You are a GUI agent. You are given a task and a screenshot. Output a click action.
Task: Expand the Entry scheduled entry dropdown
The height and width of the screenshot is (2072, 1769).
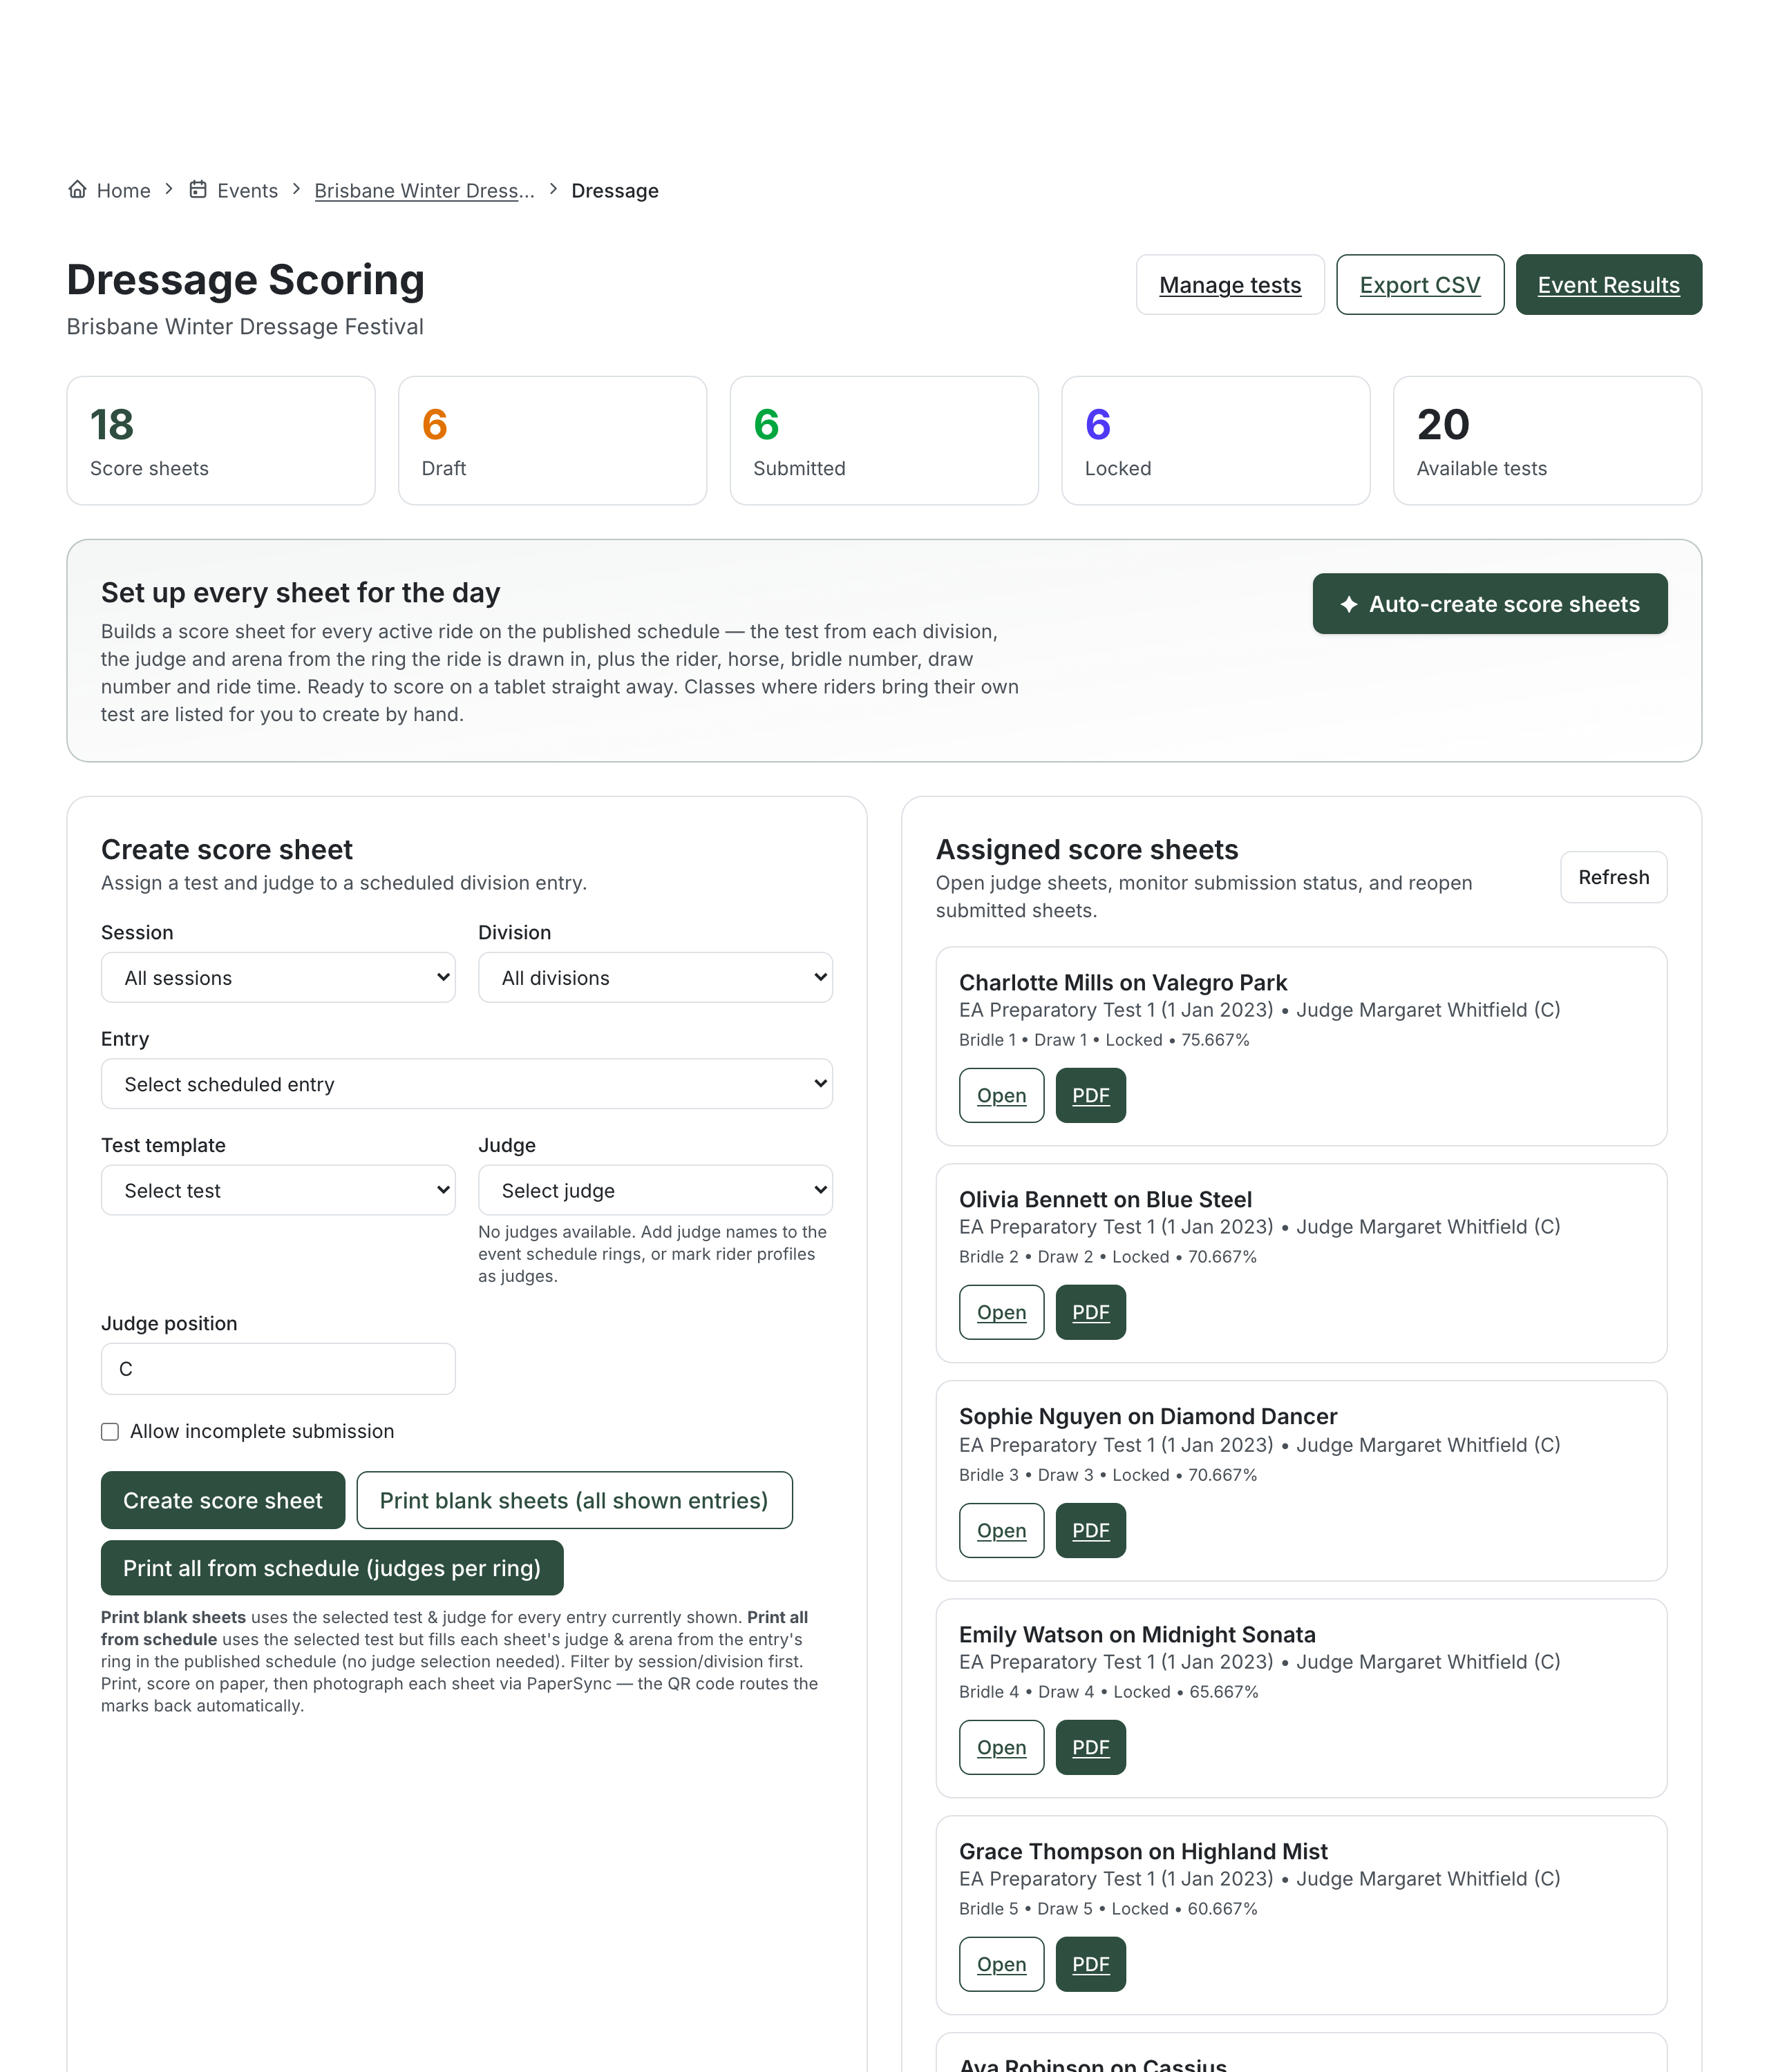(x=466, y=1084)
